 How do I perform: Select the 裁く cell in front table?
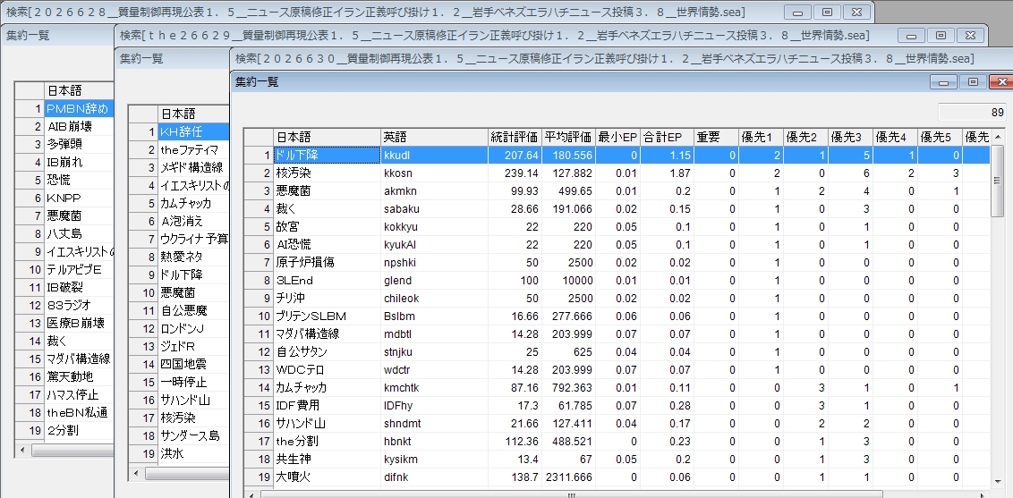tap(327, 209)
